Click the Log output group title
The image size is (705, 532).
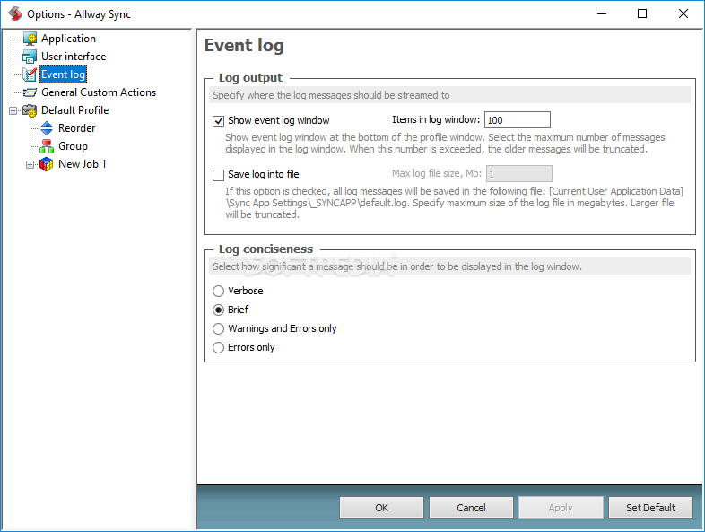point(250,78)
